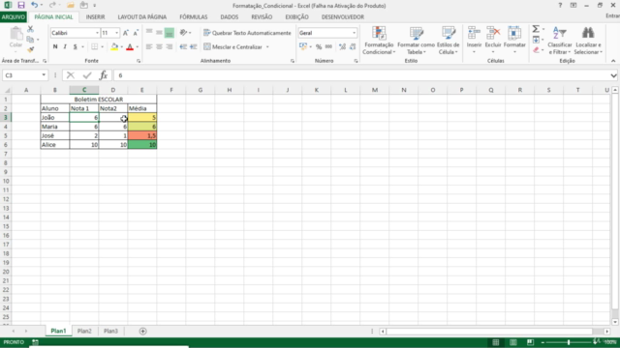The height and width of the screenshot is (348, 620).
Task: Save the workbook with the save icon
Action: coord(21,5)
